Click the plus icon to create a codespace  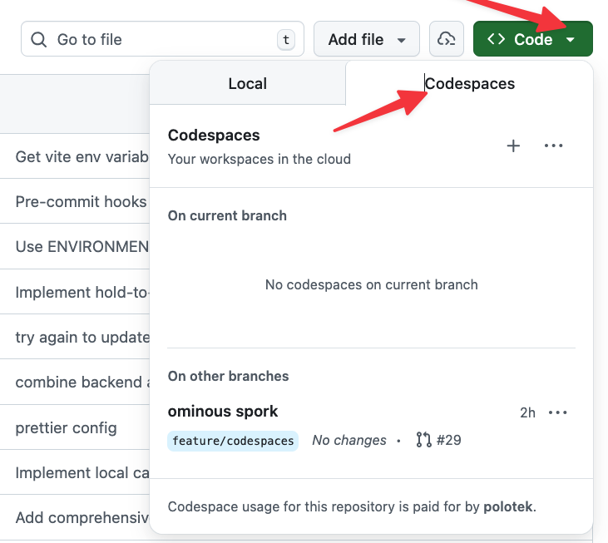coord(513,146)
